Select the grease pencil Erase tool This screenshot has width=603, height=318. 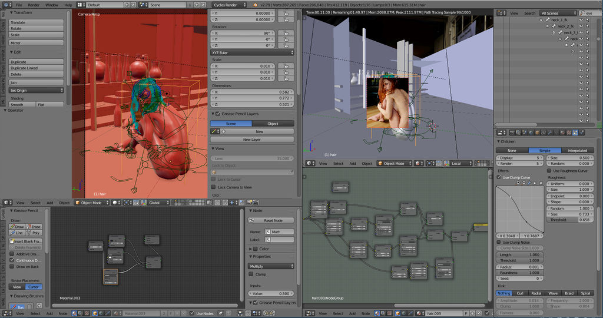click(34, 227)
